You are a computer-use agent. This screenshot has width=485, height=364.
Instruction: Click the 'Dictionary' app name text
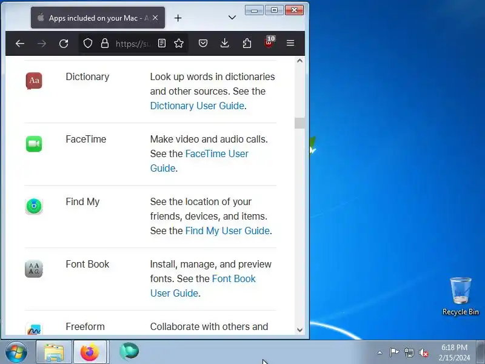click(x=87, y=77)
